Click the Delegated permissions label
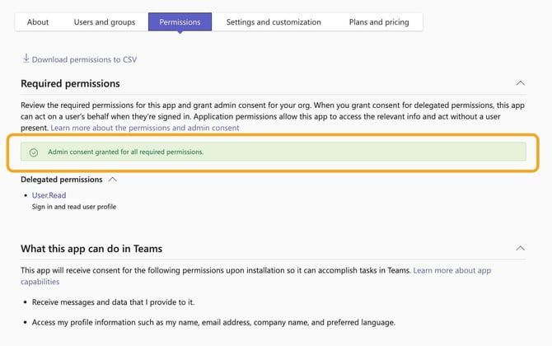The image size is (552, 346). 62,179
